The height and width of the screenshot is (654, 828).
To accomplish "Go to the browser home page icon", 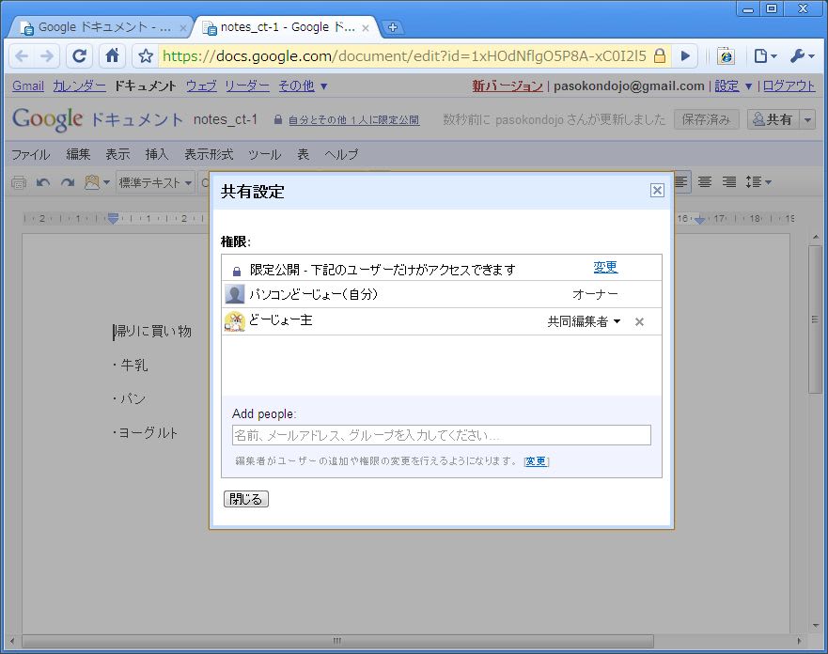I will (x=111, y=56).
